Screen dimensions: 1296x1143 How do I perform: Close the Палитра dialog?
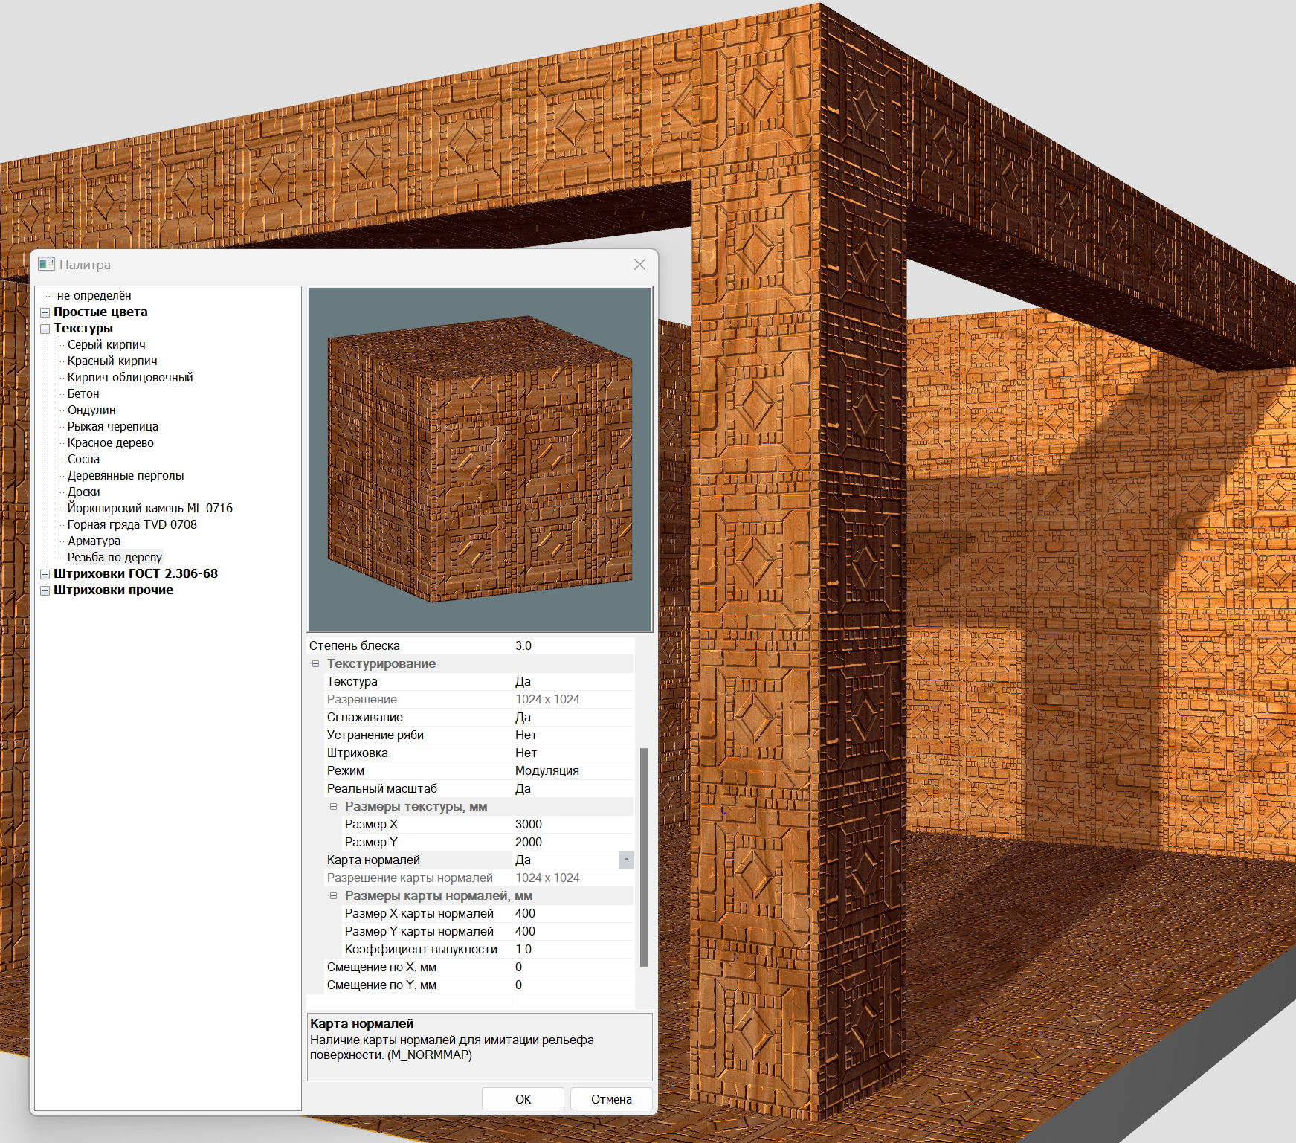[x=639, y=264]
